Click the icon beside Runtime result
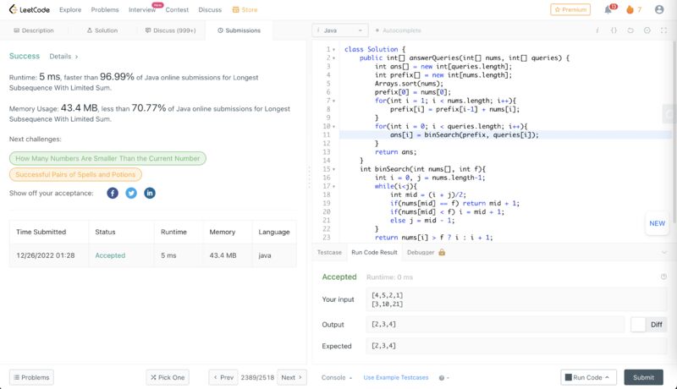Screen dimensions: 677x389 pyautogui.click(x=663, y=277)
